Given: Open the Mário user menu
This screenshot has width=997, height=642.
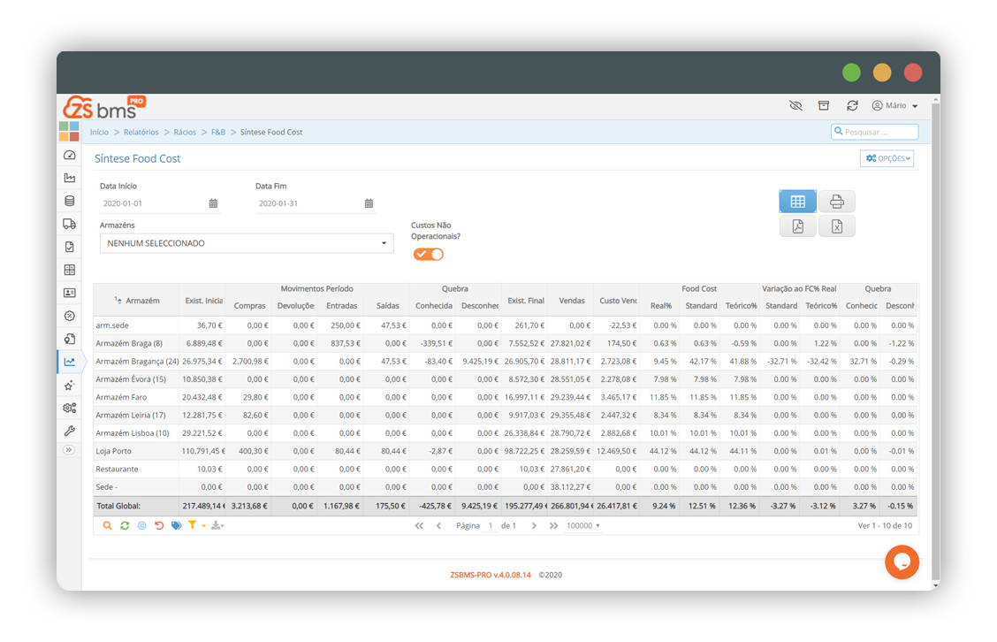Looking at the screenshot, I should (x=894, y=105).
